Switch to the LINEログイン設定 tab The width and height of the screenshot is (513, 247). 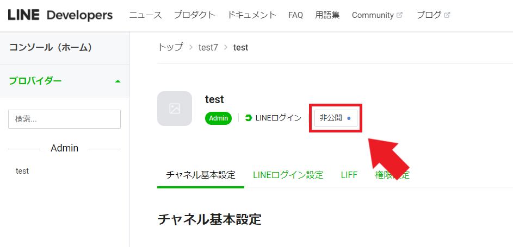click(288, 175)
